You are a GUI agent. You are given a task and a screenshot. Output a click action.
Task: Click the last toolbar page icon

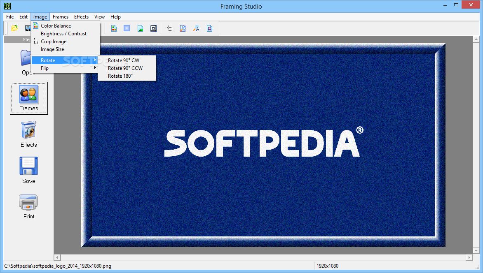(x=209, y=28)
